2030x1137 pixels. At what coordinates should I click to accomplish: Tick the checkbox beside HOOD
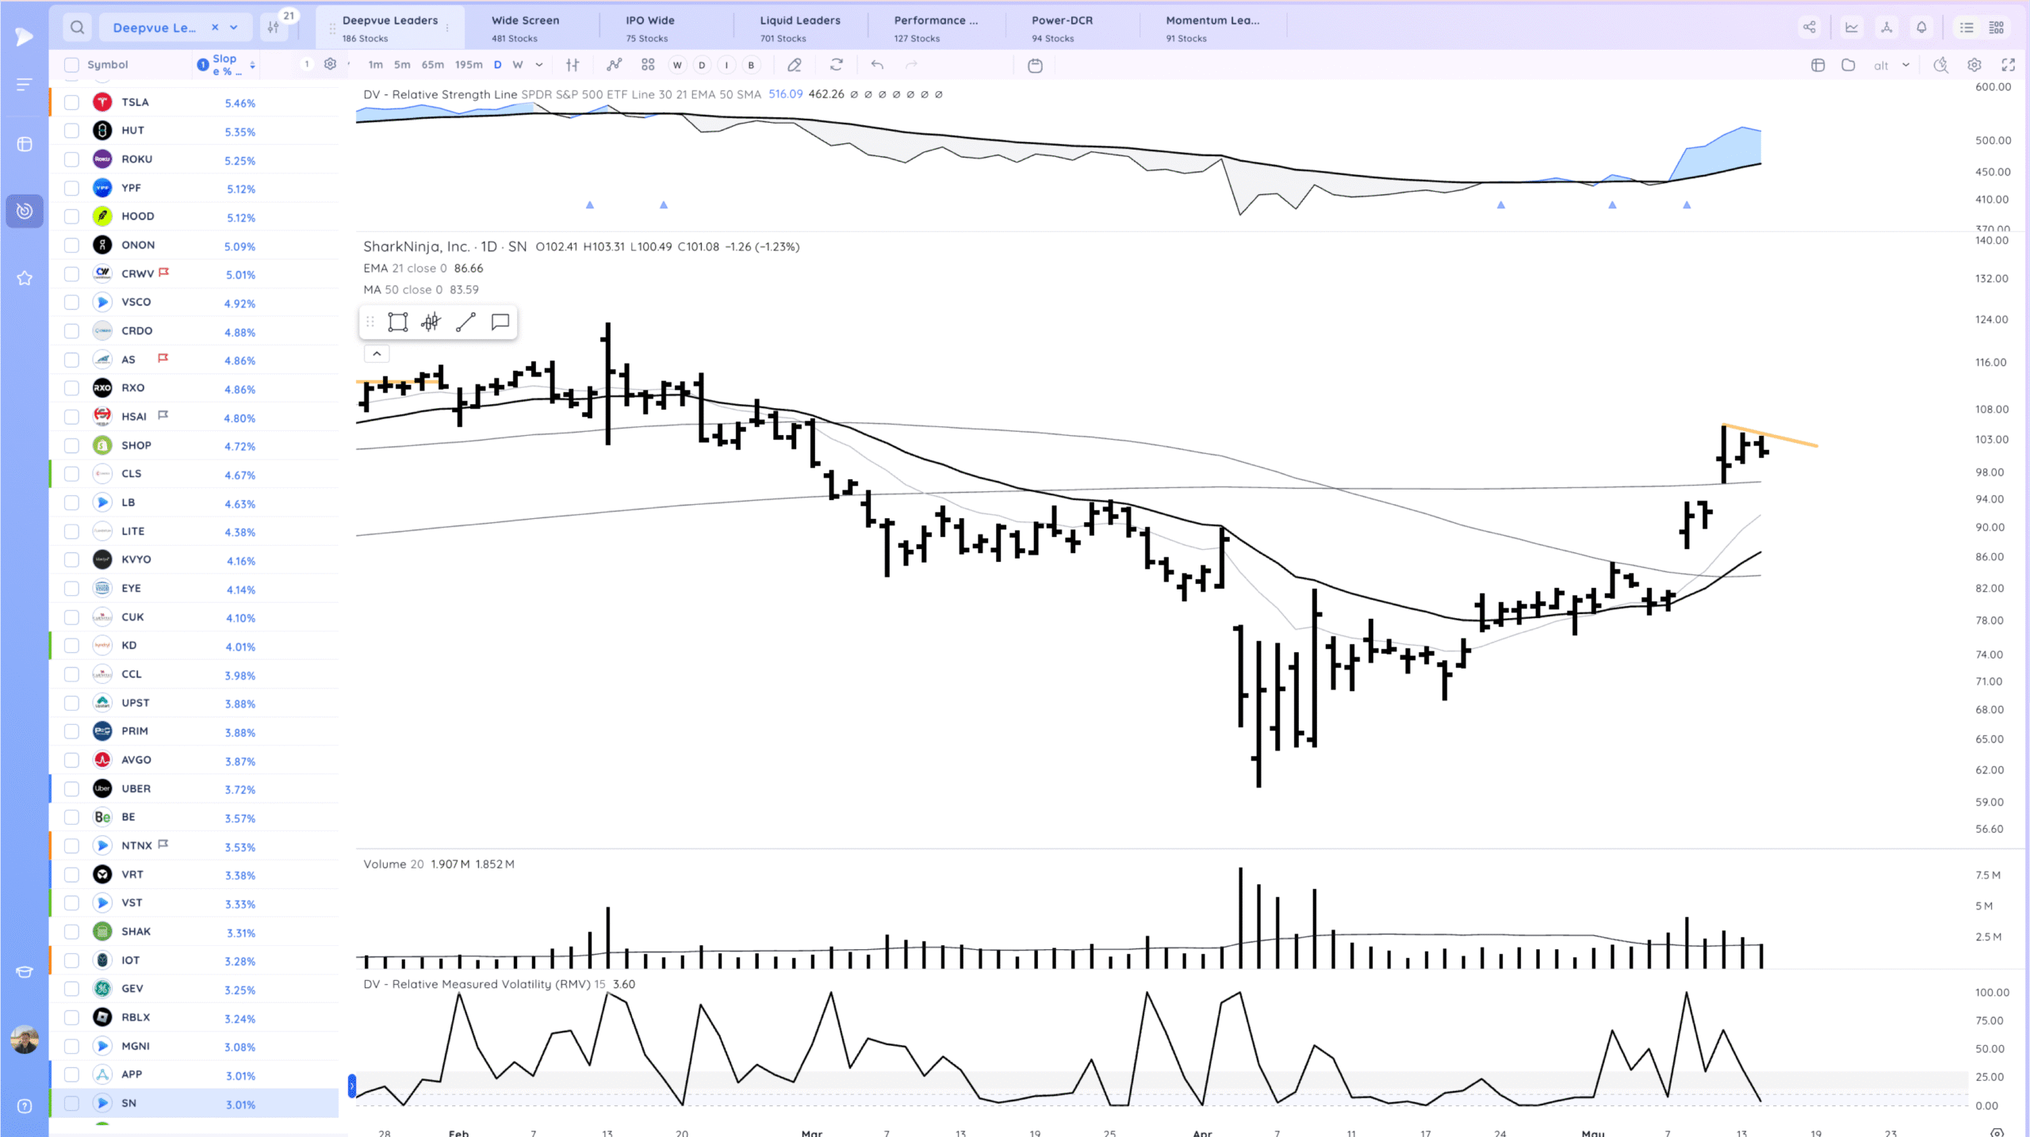(x=71, y=216)
